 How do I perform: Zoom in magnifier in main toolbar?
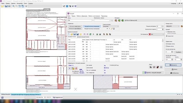[13, 6]
